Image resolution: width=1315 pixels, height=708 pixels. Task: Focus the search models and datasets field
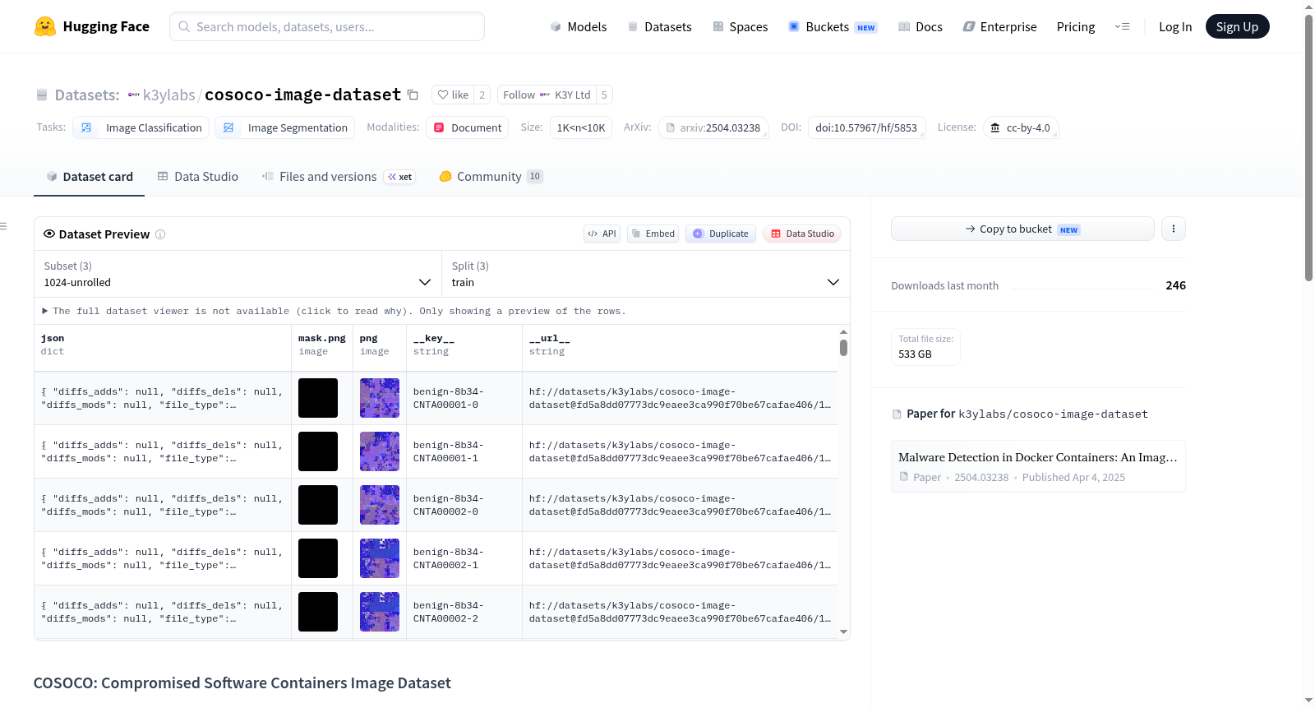pyautogui.click(x=327, y=26)
